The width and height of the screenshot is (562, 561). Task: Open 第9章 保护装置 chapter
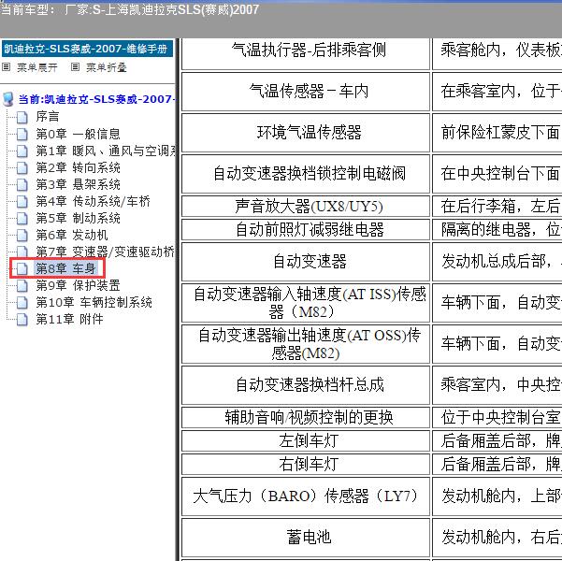(78, 285)
